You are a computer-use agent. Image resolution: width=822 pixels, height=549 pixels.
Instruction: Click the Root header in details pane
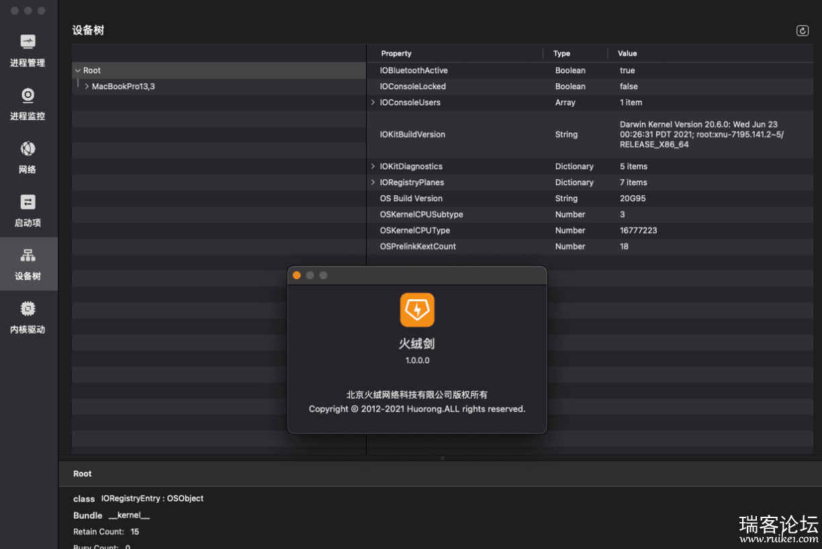pyautogui.click(x=83, y=474)
